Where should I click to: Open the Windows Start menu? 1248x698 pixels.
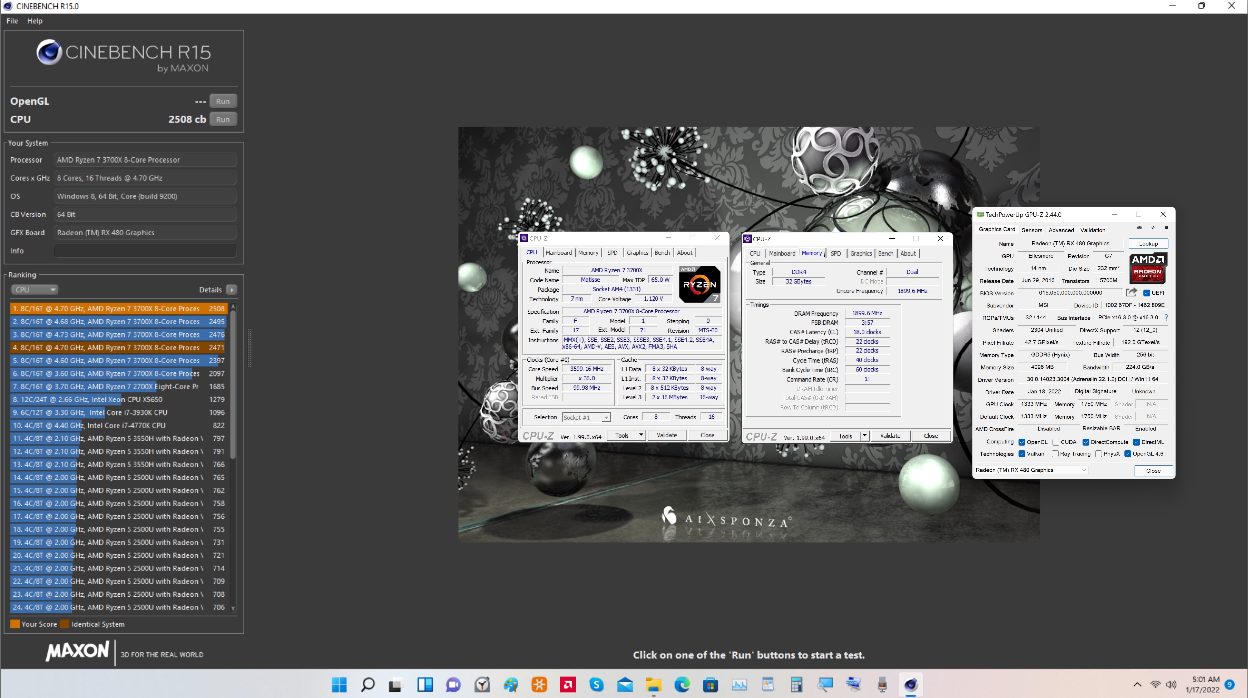click(339, 685)
